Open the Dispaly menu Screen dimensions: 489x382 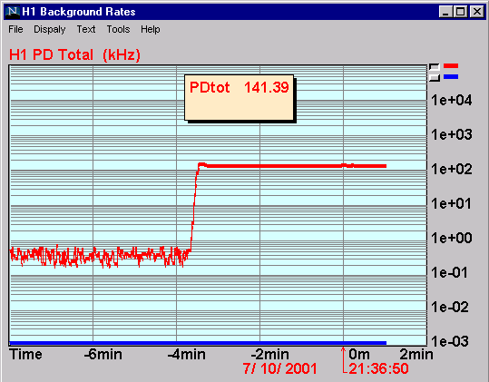50,29
